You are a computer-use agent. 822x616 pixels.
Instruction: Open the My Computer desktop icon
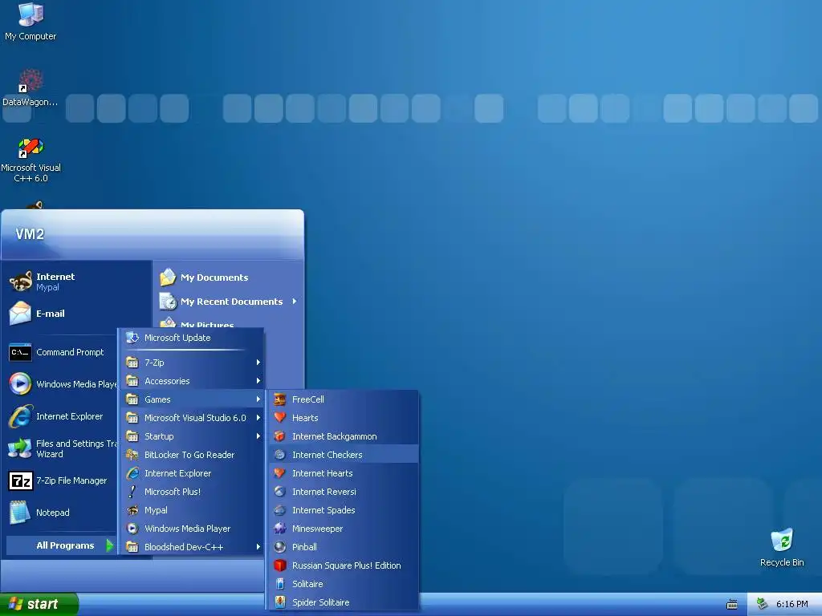[x=31, y=14]
